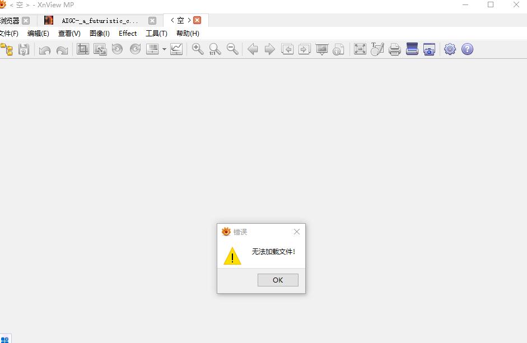The width and height of the screenshot is (527, 343).
Task: Start the slideshow icon
Action: [x=322, y=49]
